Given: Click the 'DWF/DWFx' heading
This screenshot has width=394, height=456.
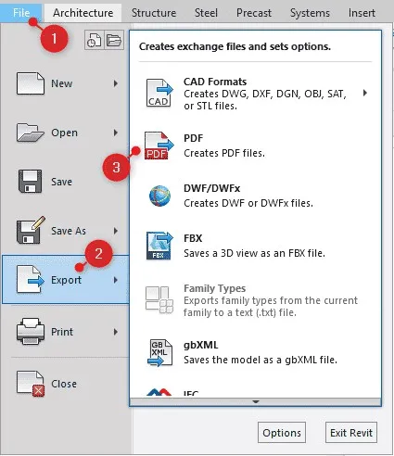Looking at the screenshot, I should pos(211,188).
